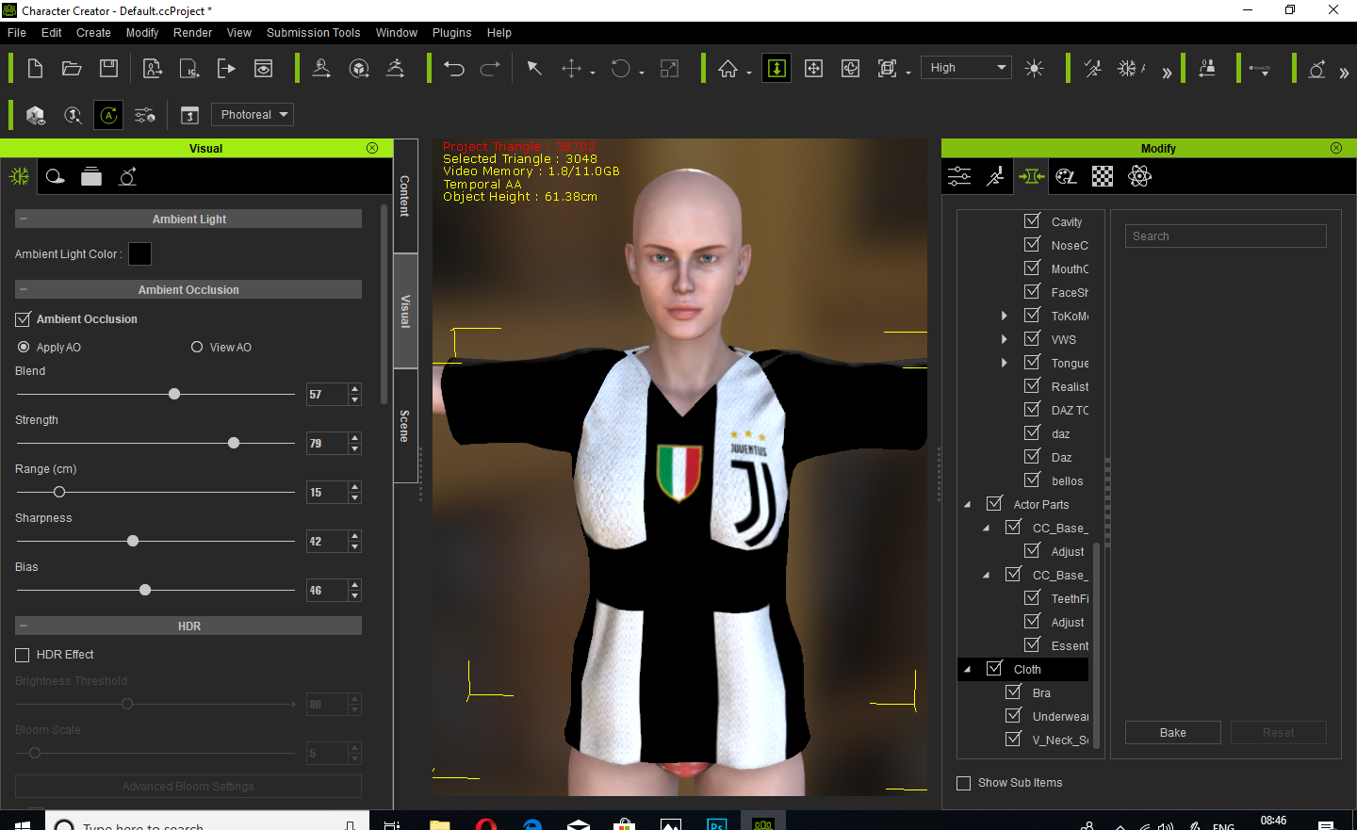The image size is (1357, 830).
Task: Toggle the auto-update A icon
Action: coord(108,115)
